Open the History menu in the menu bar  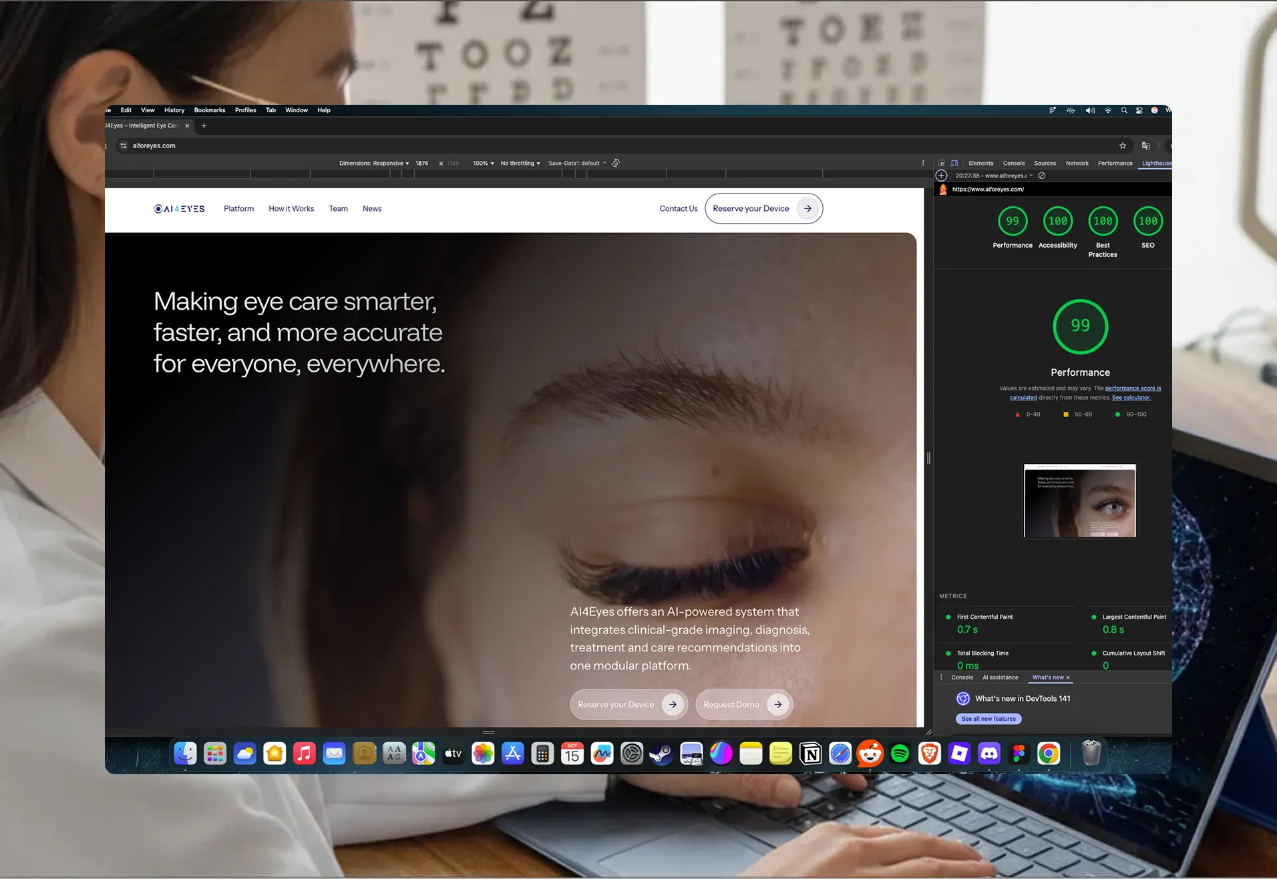click(x=174, y=110)
